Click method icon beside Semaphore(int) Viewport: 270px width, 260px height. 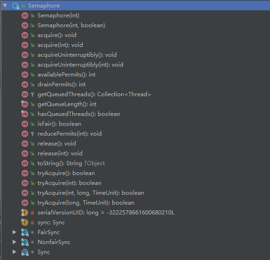25,15
